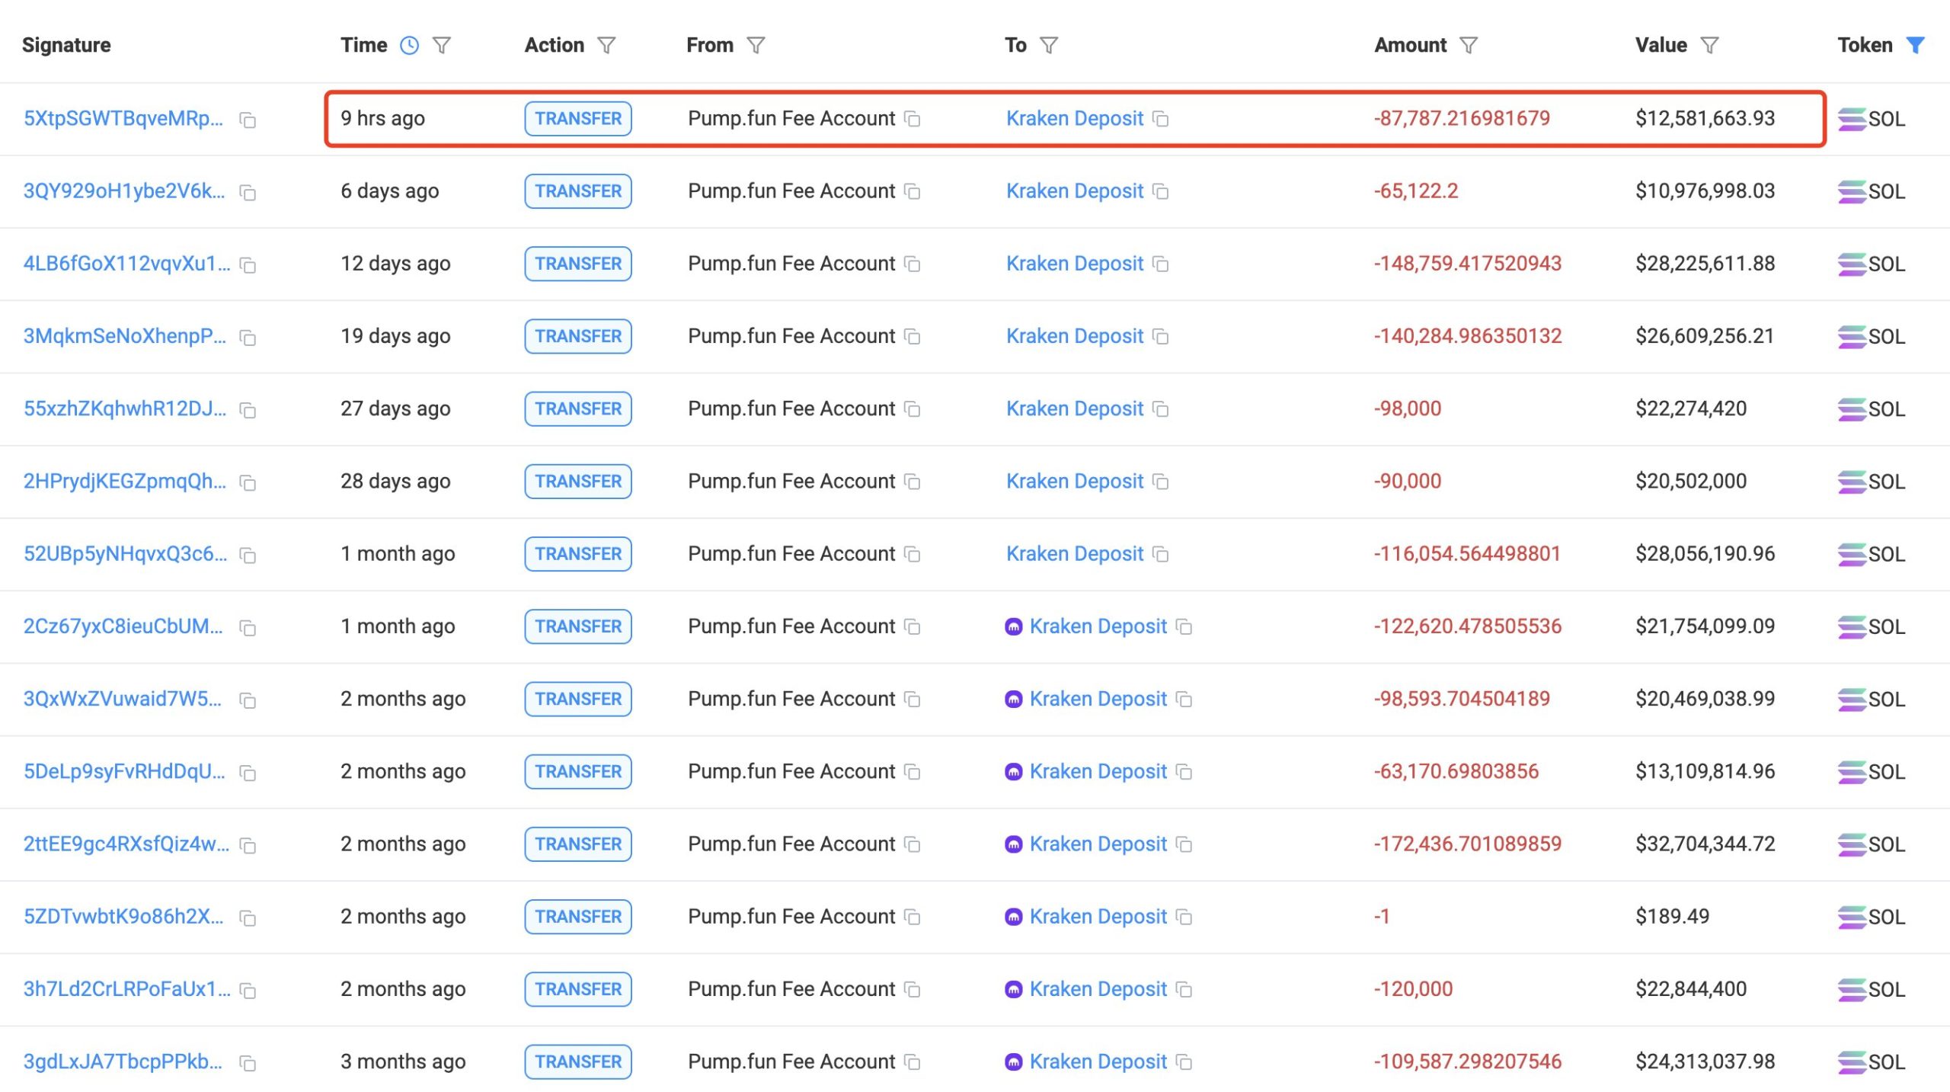
Task: Click the active Token filter icon
Action: 1915,46
